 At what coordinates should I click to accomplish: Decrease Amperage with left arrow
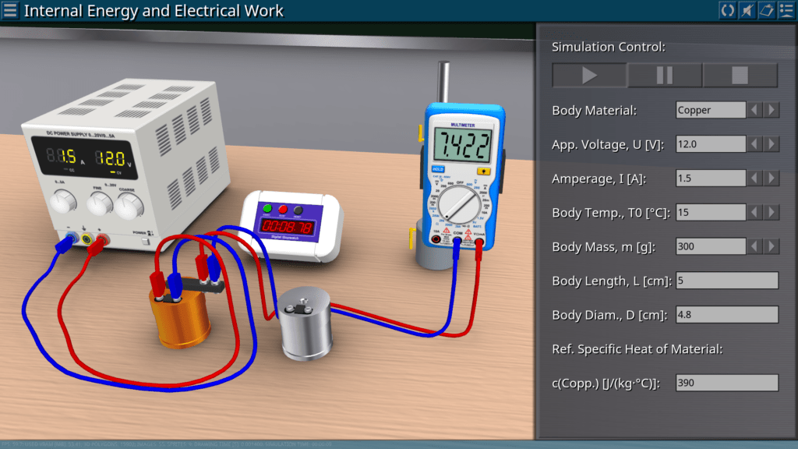(x=754, y=179)
